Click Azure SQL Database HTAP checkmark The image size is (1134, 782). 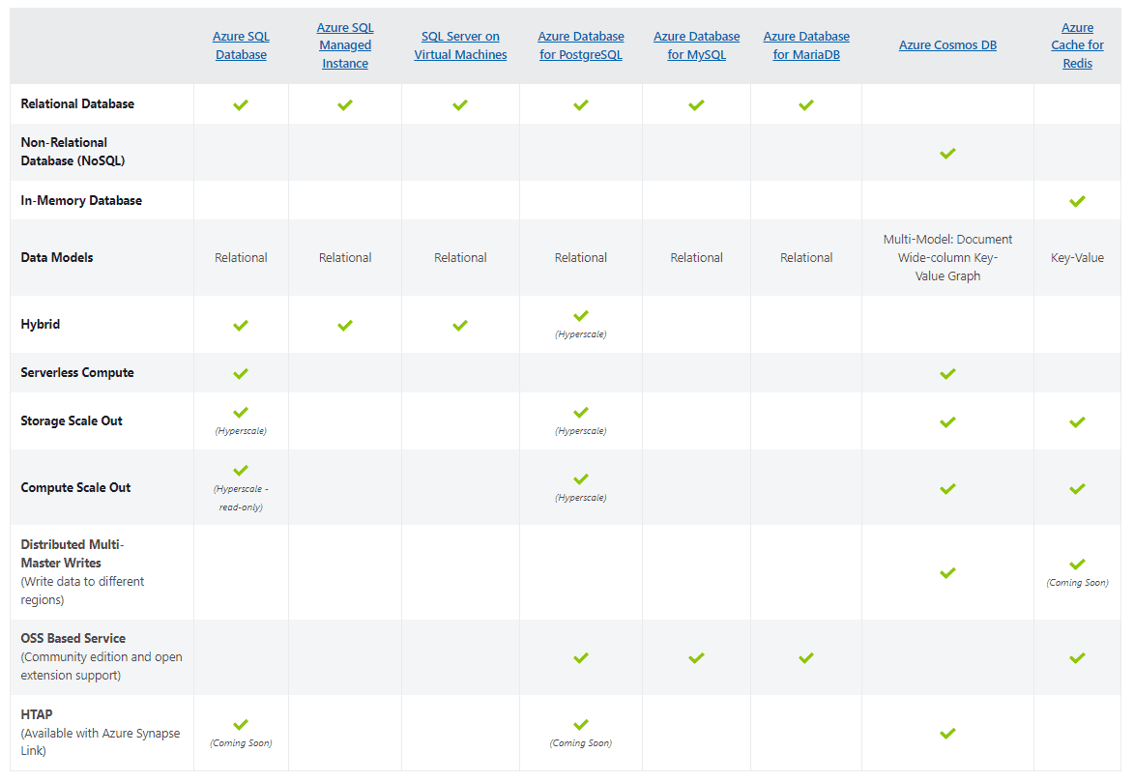click(x=241, y=724)
